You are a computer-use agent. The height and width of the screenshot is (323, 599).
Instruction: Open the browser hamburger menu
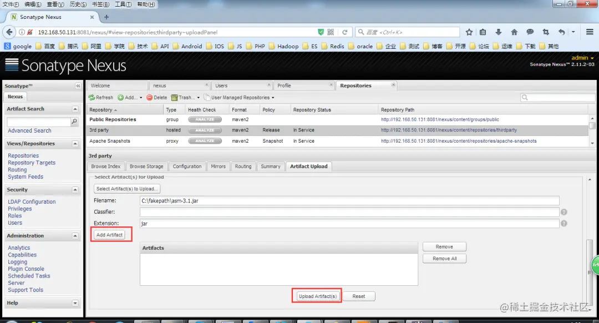590,32
